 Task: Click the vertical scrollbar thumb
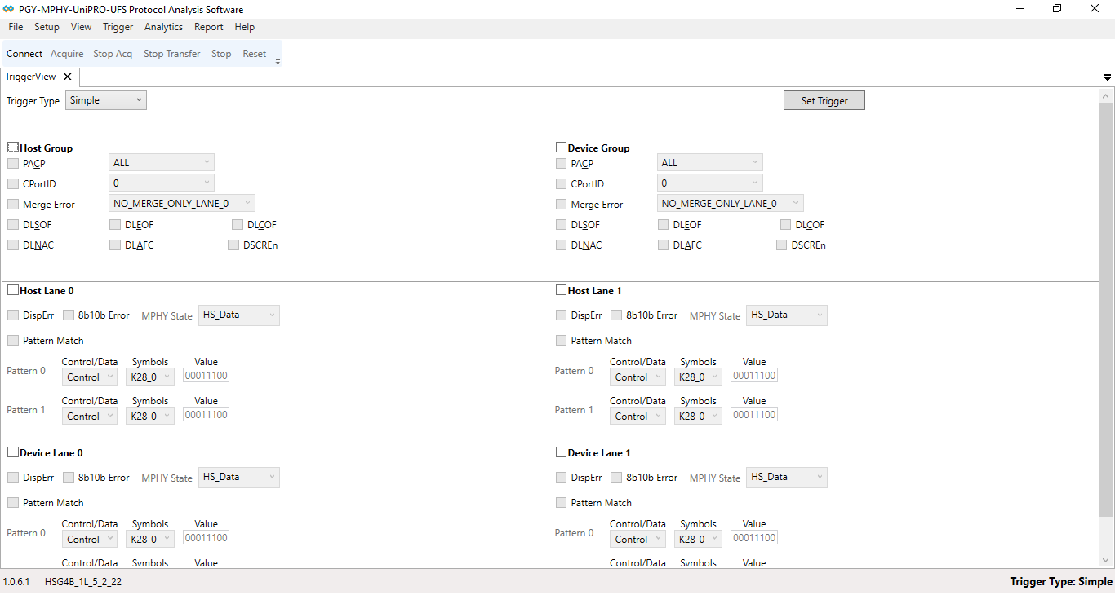1106,310
